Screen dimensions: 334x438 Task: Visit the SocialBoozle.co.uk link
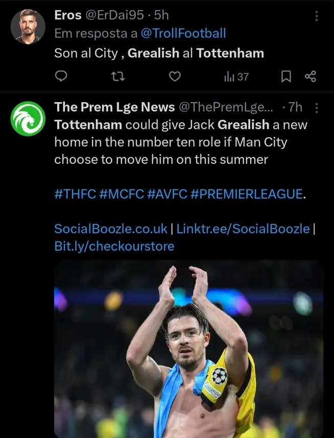(110, 229)
